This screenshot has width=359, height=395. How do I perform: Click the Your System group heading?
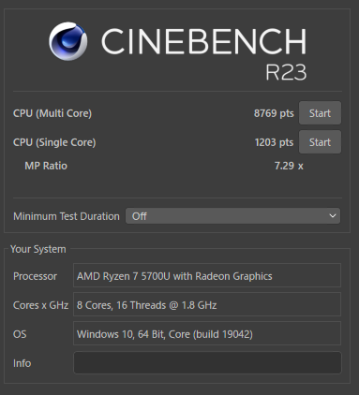38,249
